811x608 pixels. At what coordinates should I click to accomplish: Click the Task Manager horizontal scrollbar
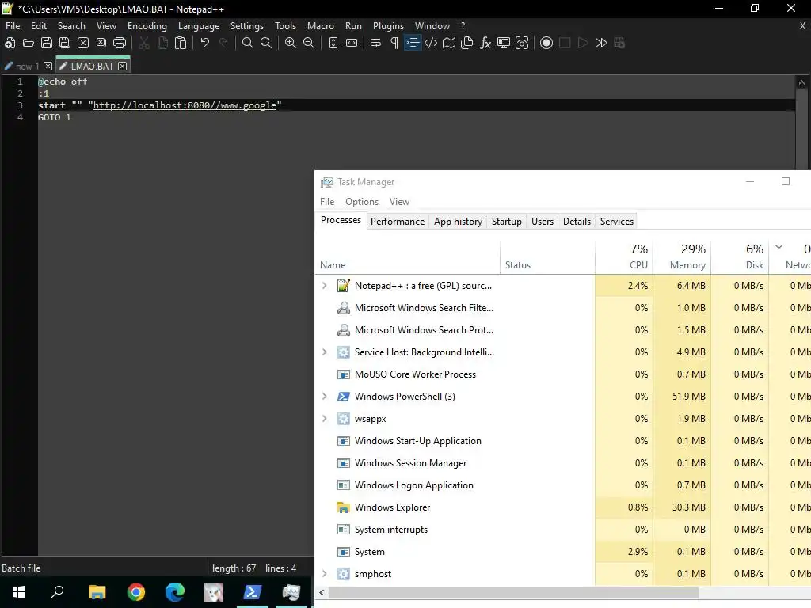pyautogui.click(x=513, y=592)
